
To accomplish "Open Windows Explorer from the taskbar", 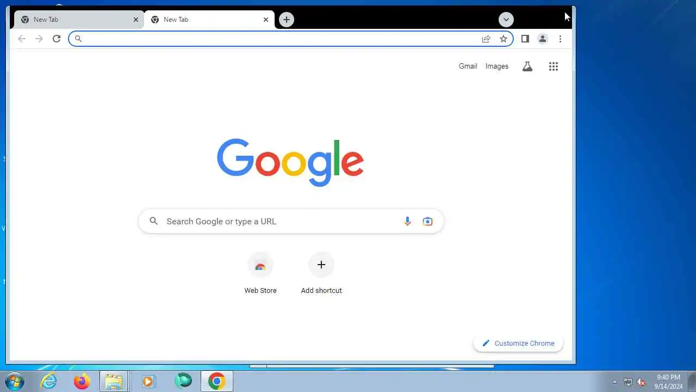I will (x=114, y=381).
